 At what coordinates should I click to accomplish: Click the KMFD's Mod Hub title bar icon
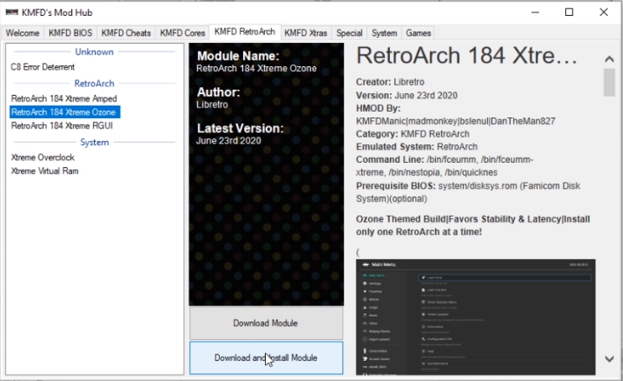click(x=12, y=13)
